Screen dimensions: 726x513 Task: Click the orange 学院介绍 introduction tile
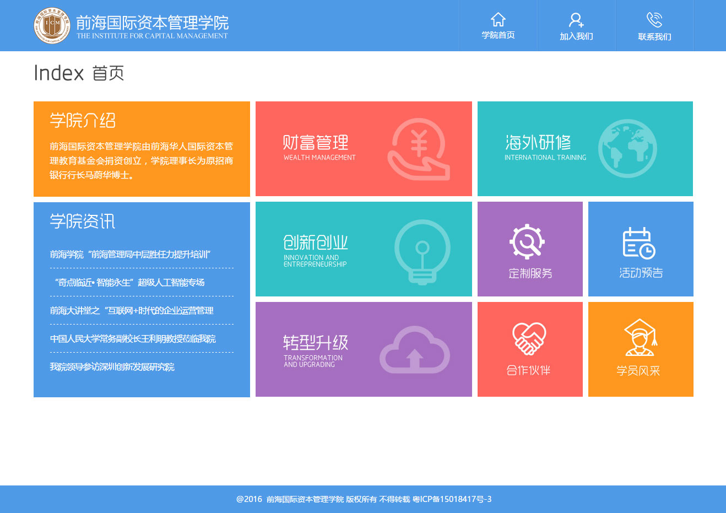coord(142,149)
